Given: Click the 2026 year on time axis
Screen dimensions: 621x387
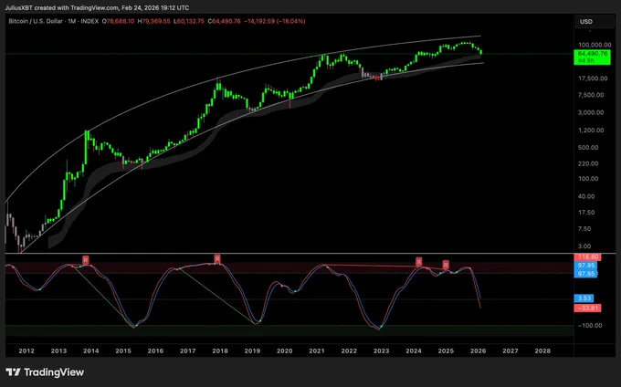Looking at the screenshot, I should [478, 350].
